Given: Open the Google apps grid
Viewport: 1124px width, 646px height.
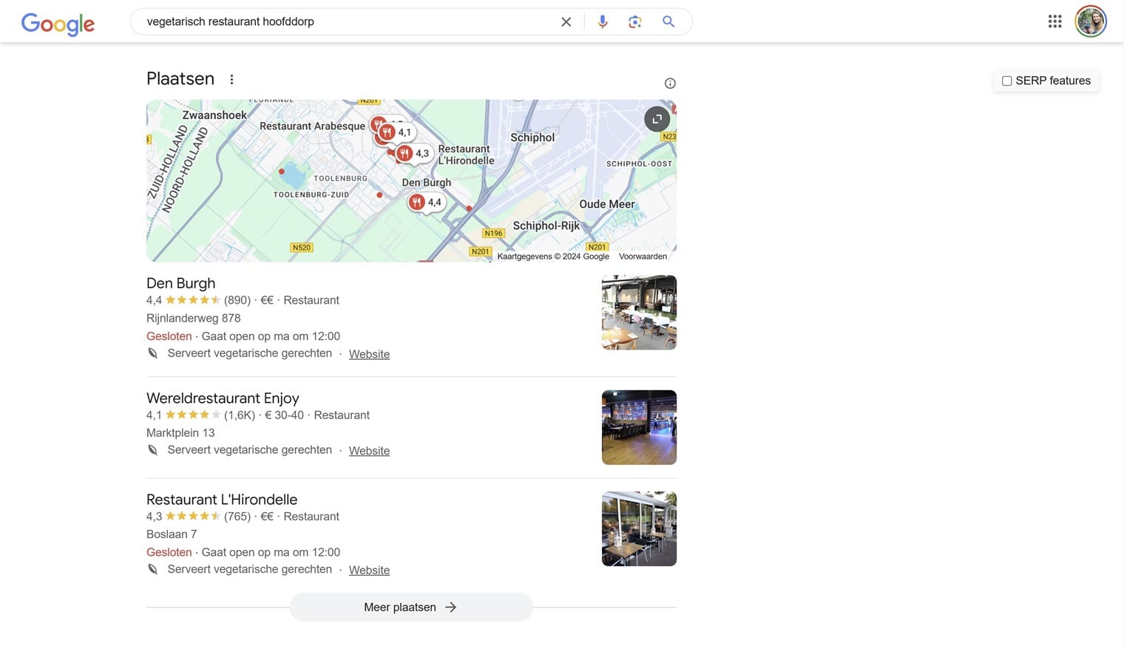Looking at the screenshot, I should click(1055, 21).
